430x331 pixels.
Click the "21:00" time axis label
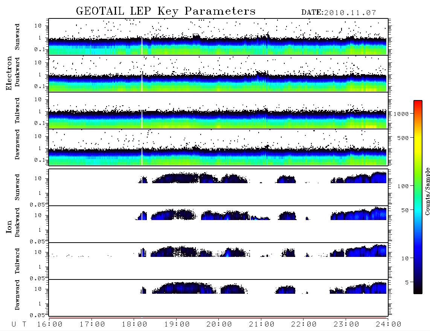pos(262,325)
